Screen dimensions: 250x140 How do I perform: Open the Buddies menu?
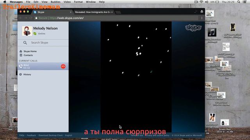click(55, 2)
